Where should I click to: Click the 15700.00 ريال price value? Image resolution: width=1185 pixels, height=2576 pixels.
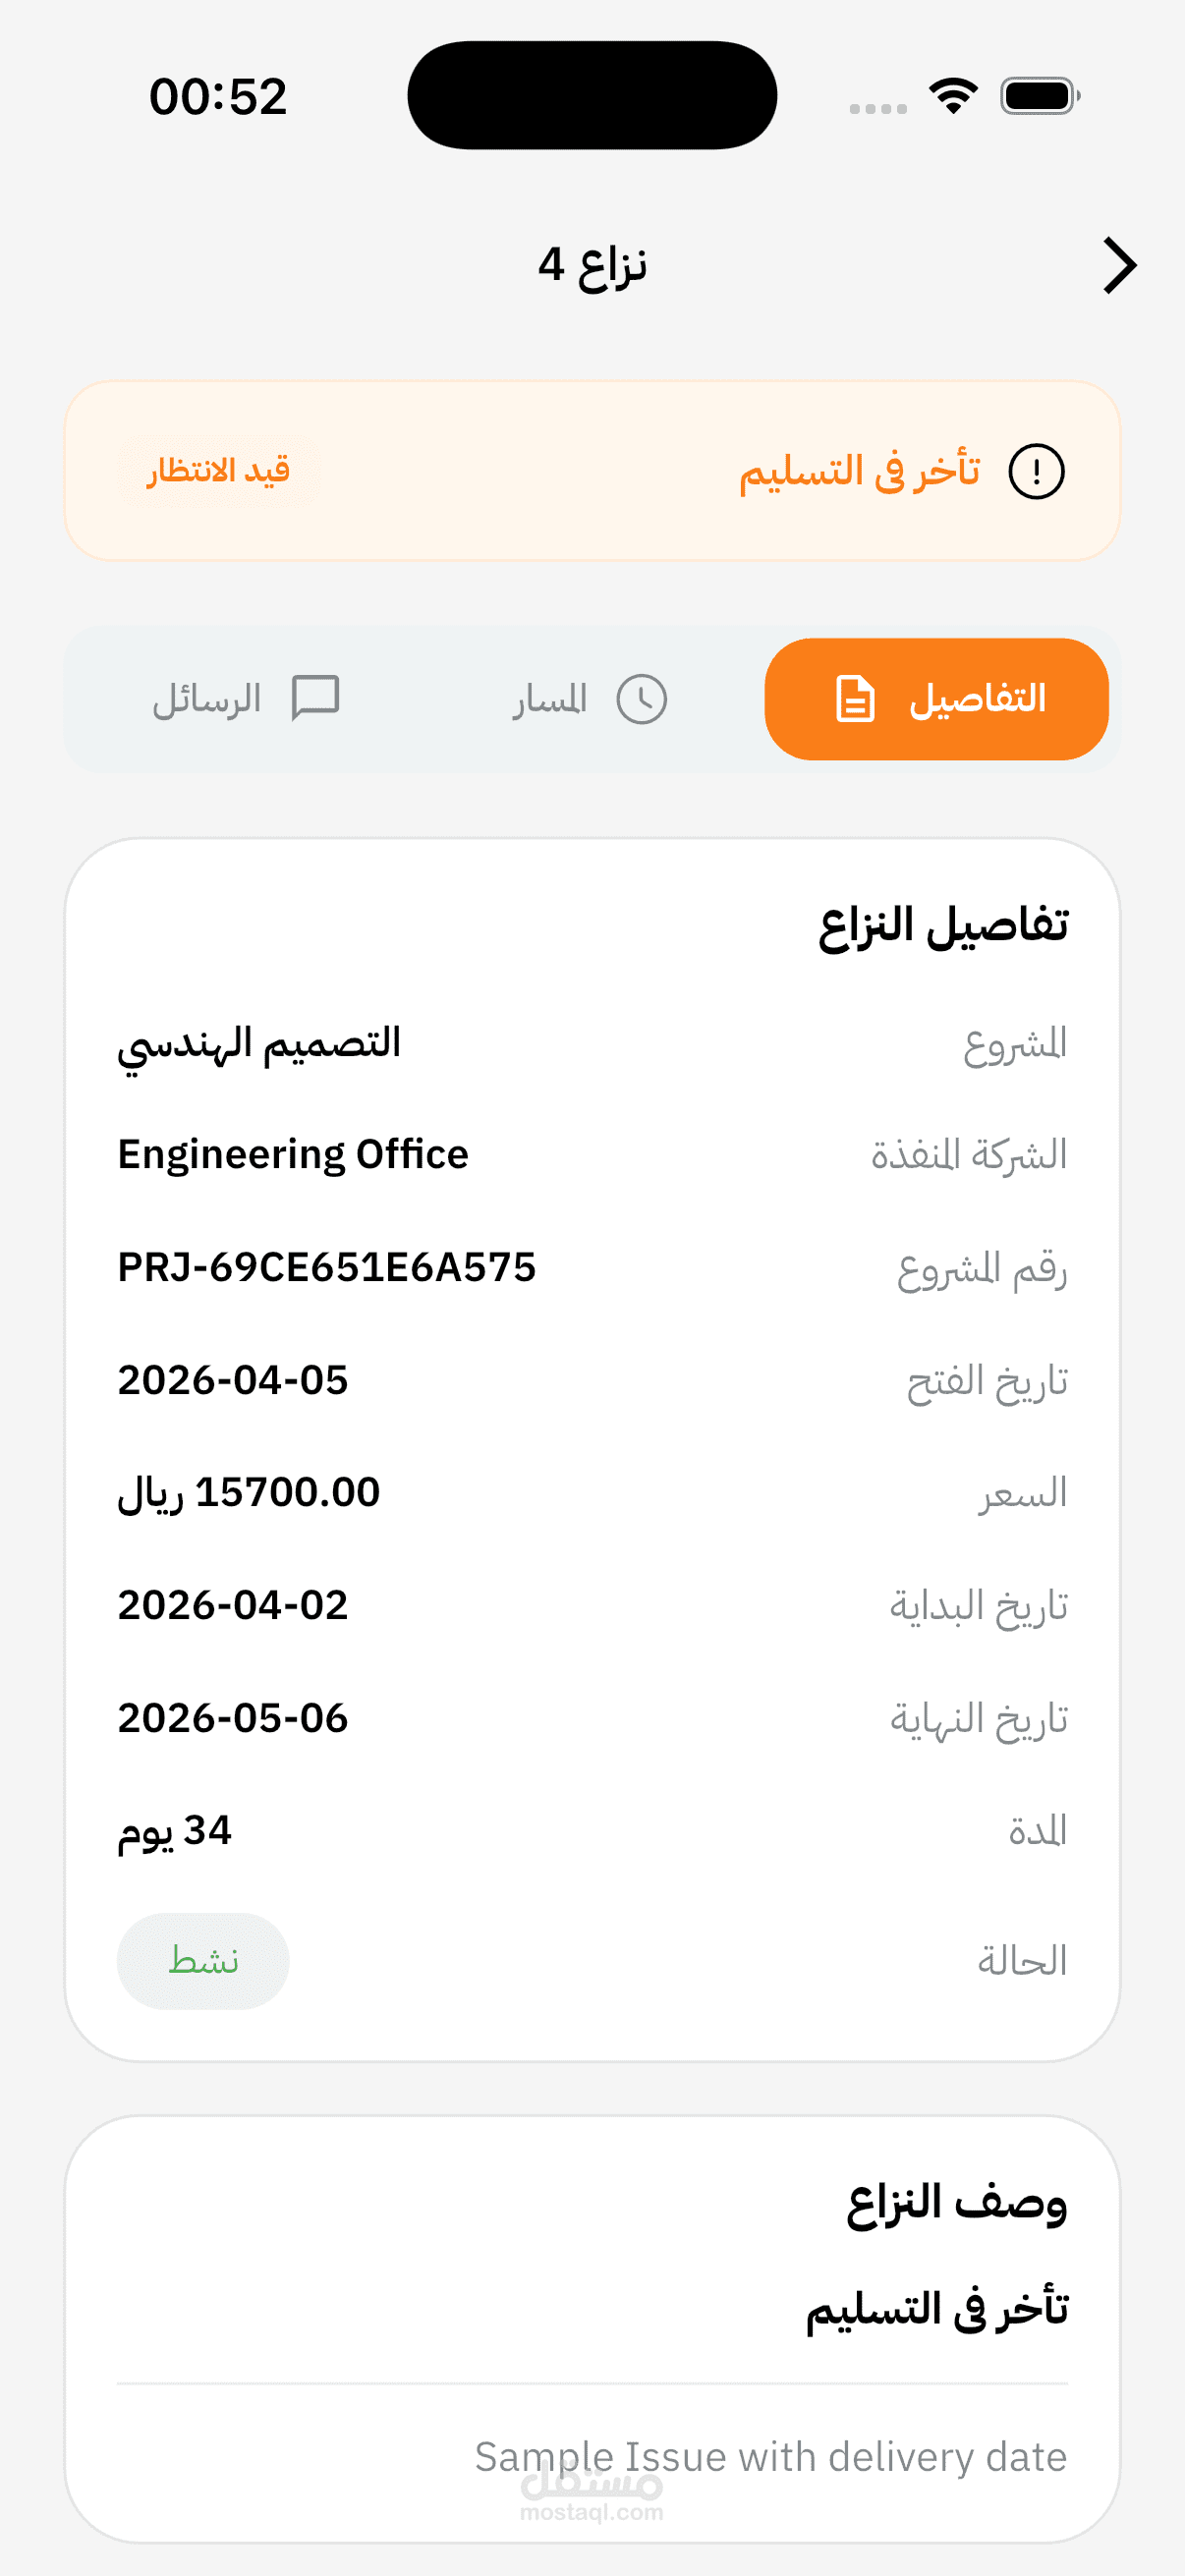coord(249,1493)
